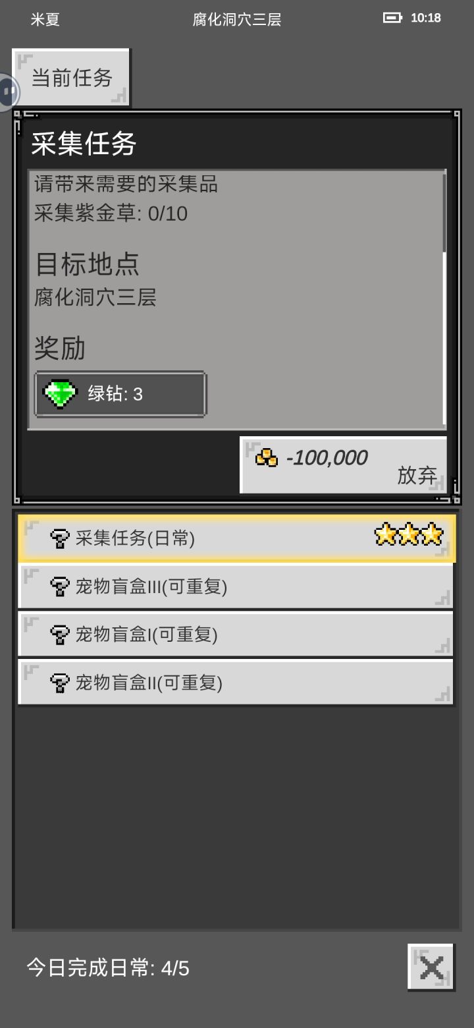Click the 今日完成日常: 4/5 progress text

pos(108,968)
